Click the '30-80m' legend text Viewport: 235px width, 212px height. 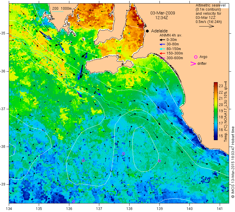click(173, 44)
